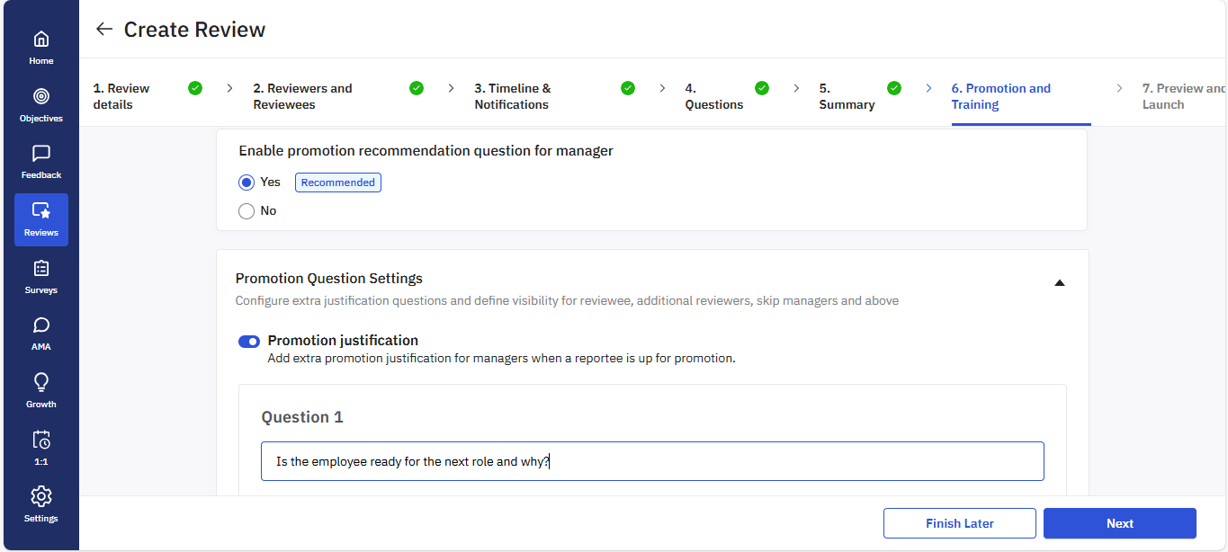1228x552 pixels.
Task: Click the Question 1 text field
Action: (652, 461)
